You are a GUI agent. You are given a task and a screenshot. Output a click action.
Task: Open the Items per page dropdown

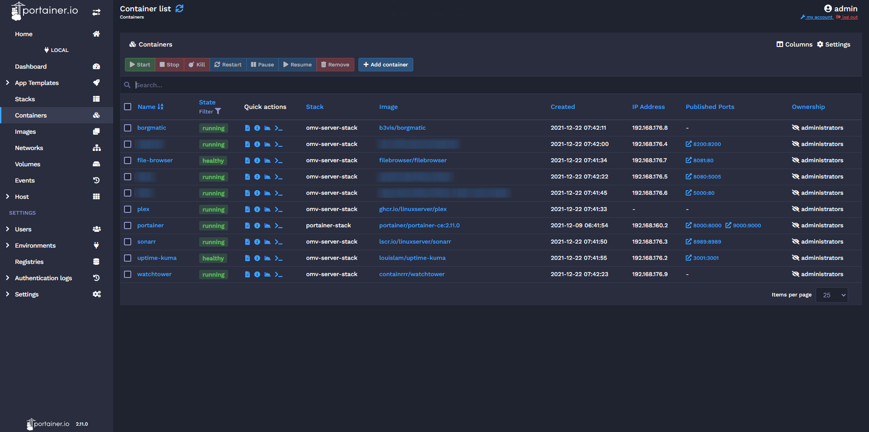[x=832, y=295]
